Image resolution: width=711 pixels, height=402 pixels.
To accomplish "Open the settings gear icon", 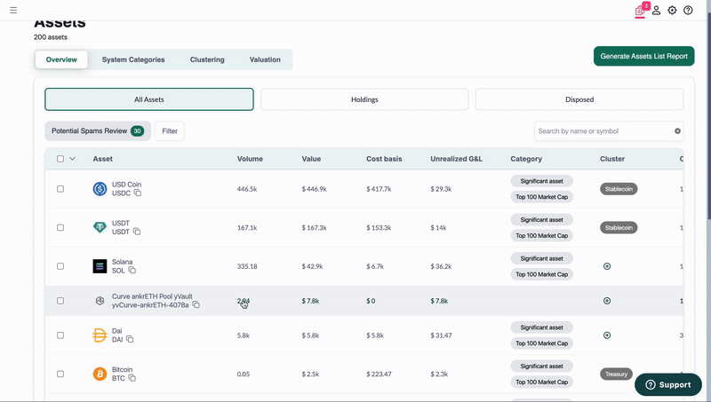I will (672, 10).
